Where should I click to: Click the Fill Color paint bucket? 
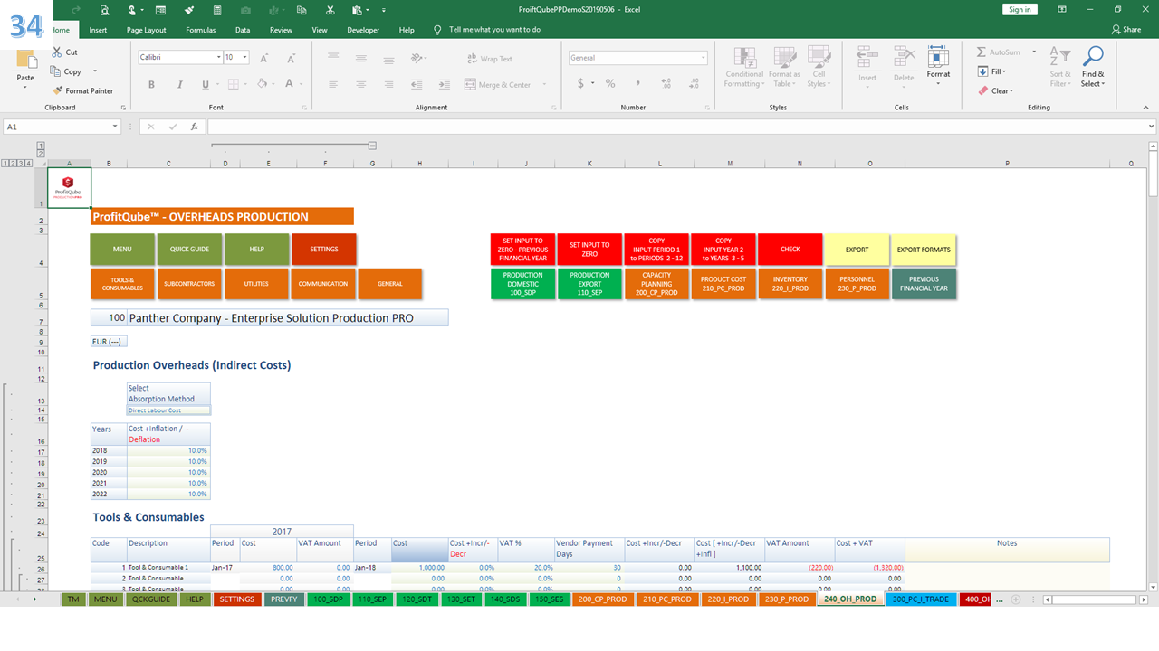[x=262, y=84]
